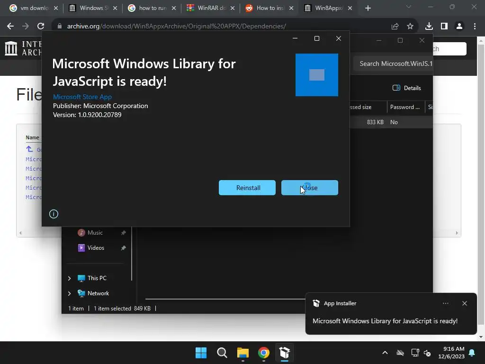The image size is (485, 364).
Task: Click Chrome's forward arrow
Action: pyautogui.click(x=26, y=27)
